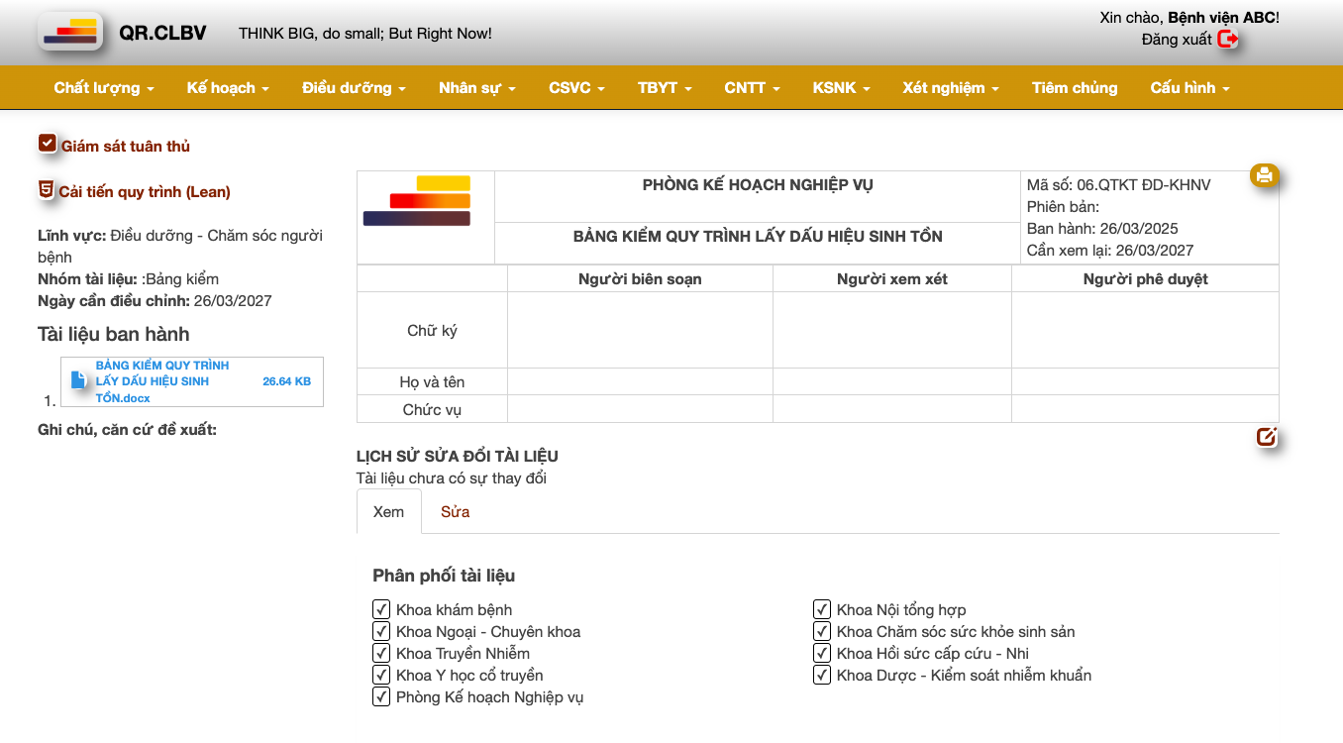This screenshot has height=743, width=1343.
Task: Uncheck Phòng Kế hoạch Nghiệp vụ checkbox
Action: click(381, 696)
